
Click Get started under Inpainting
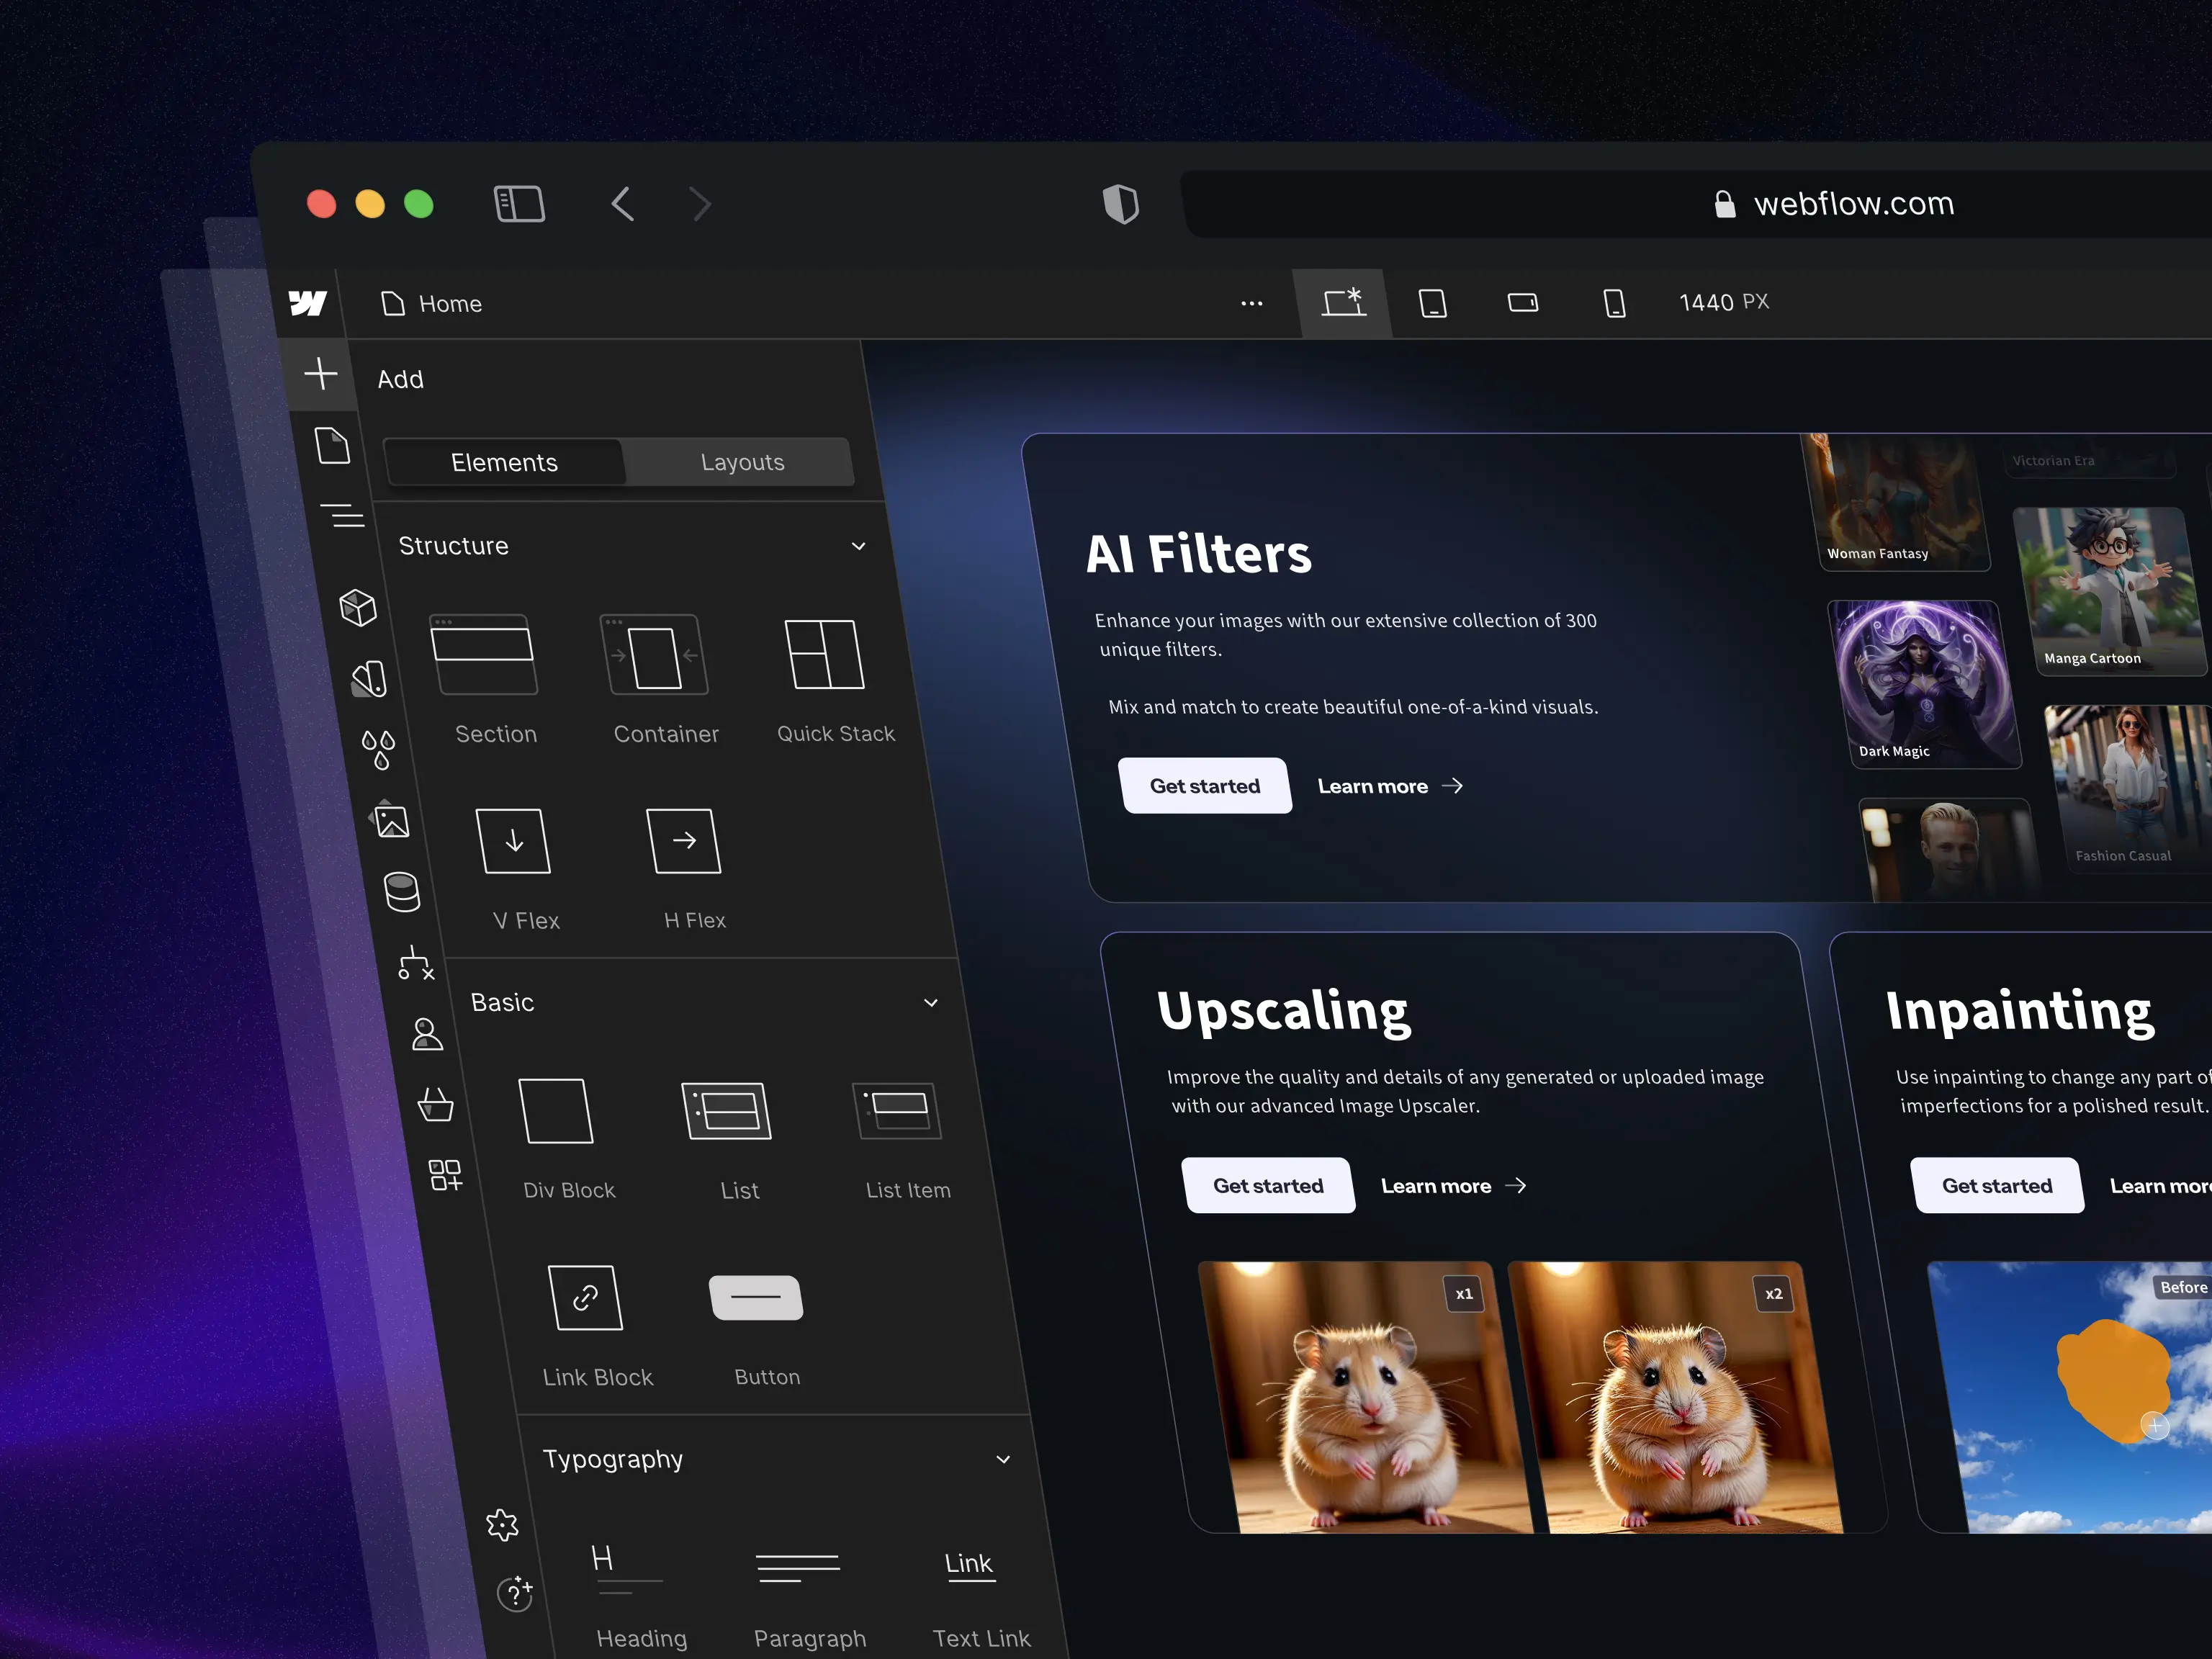(1997, 1186)
